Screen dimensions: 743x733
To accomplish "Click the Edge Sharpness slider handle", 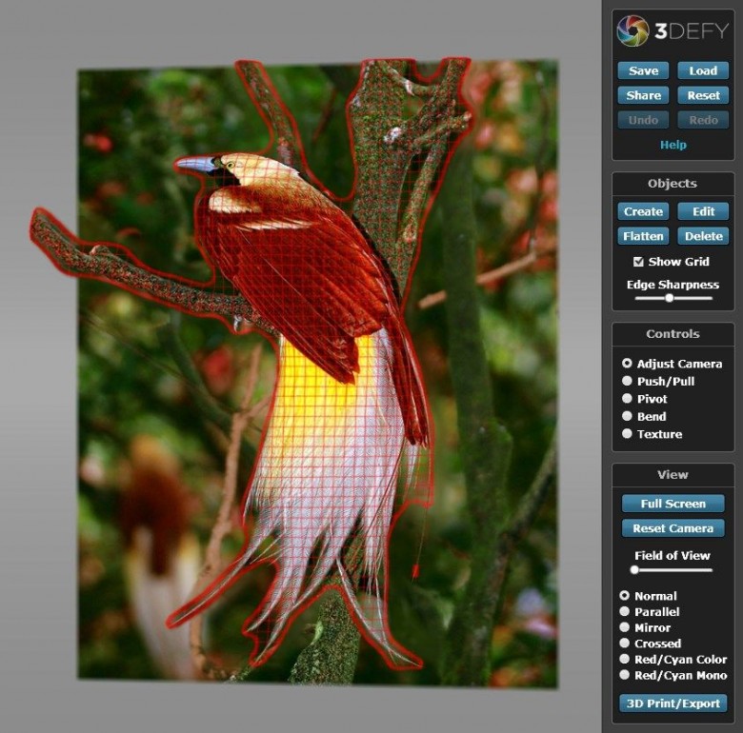I will 669,298.
